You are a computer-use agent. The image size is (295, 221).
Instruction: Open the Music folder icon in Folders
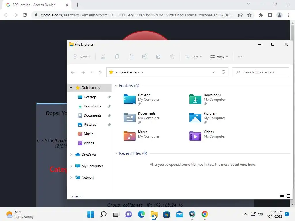tap(129, 136)
